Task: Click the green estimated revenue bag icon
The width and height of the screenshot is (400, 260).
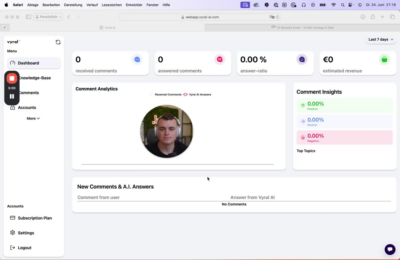Action: [384, 59]
